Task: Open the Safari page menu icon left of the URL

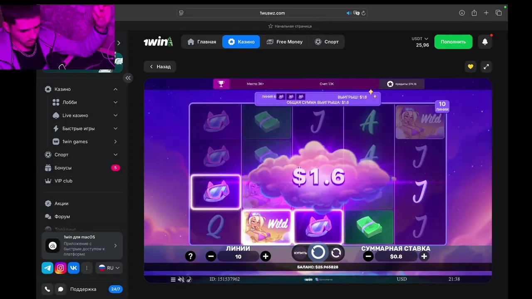Action: point(181,13)
